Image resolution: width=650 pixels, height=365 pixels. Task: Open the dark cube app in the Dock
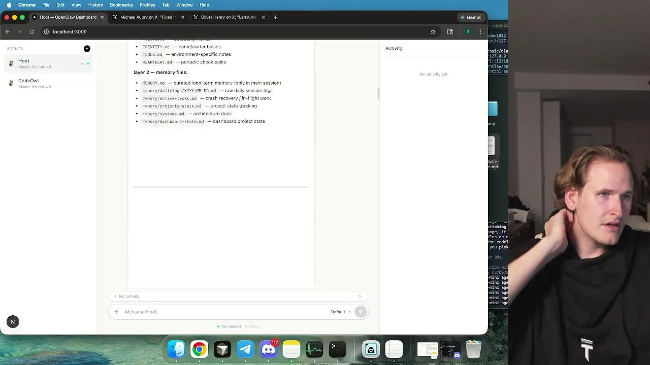click(x=222, y=349)
